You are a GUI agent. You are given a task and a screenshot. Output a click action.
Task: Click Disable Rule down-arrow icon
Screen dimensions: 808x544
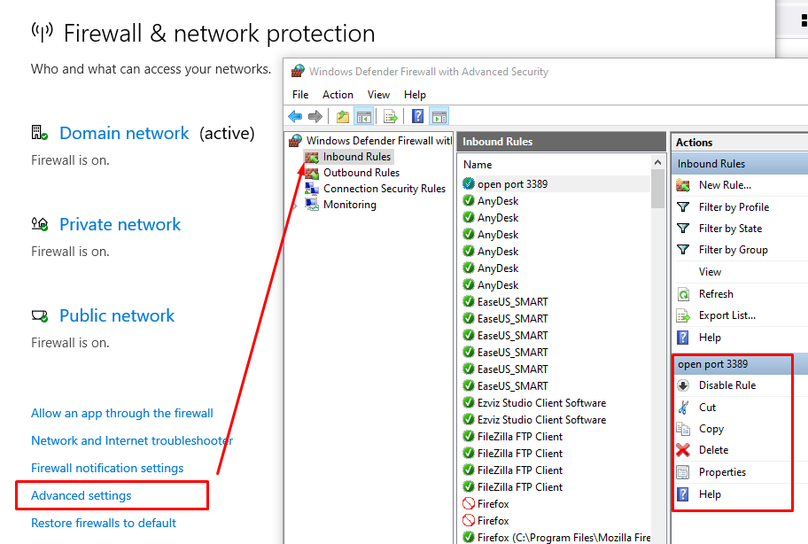[x=683, y=385]
